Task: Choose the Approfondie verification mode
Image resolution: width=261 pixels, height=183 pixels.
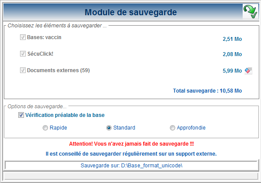Action: (x=172, y=128)
